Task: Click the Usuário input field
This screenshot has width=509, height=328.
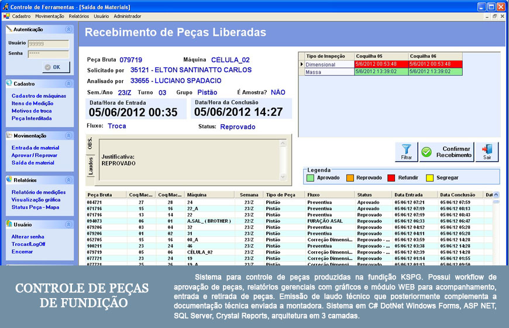Action: pyautogui.click(x=49, y=43)
